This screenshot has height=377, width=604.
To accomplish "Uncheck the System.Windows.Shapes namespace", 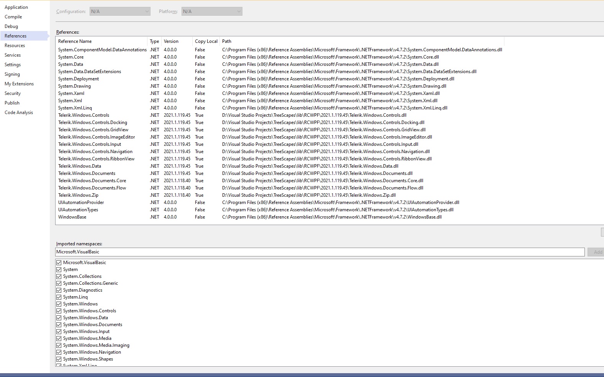I will click(x=59, y=359).
